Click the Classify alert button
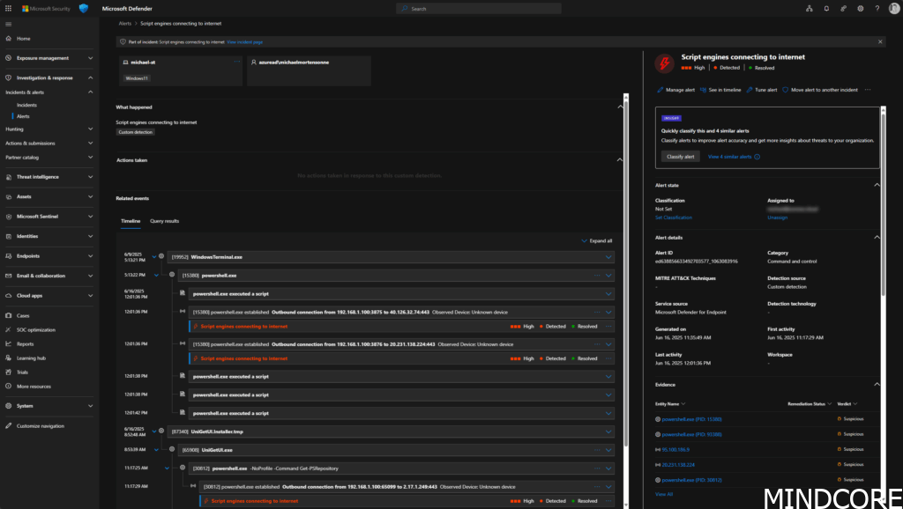This screenshot has width=903, height=509. click(x=681, y=157)
